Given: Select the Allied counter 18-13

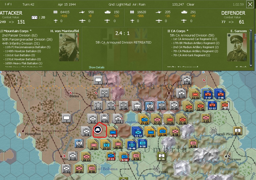Looking at the screenshot, I should pos(86,157).
